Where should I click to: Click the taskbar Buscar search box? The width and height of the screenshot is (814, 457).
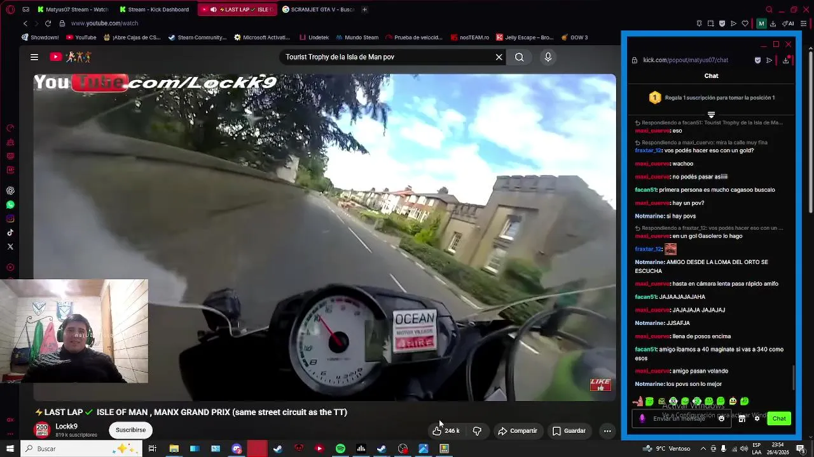tap(81, 449)
